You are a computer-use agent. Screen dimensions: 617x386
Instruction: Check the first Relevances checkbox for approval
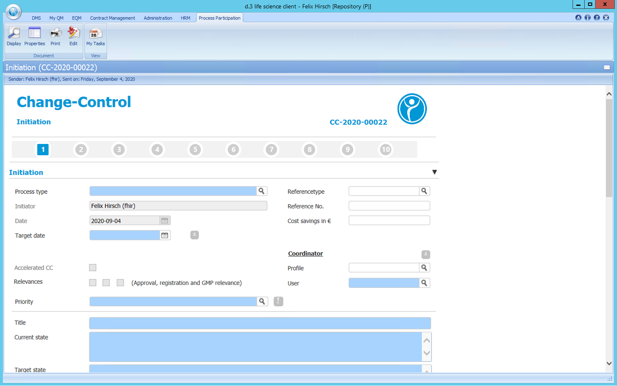coord(92,282)
